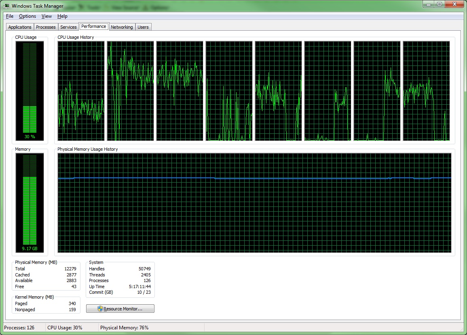The width and height of the screenshot is (467, 335).
Task: Click the shield icon on Resource Monitor button
Action: 100,309
